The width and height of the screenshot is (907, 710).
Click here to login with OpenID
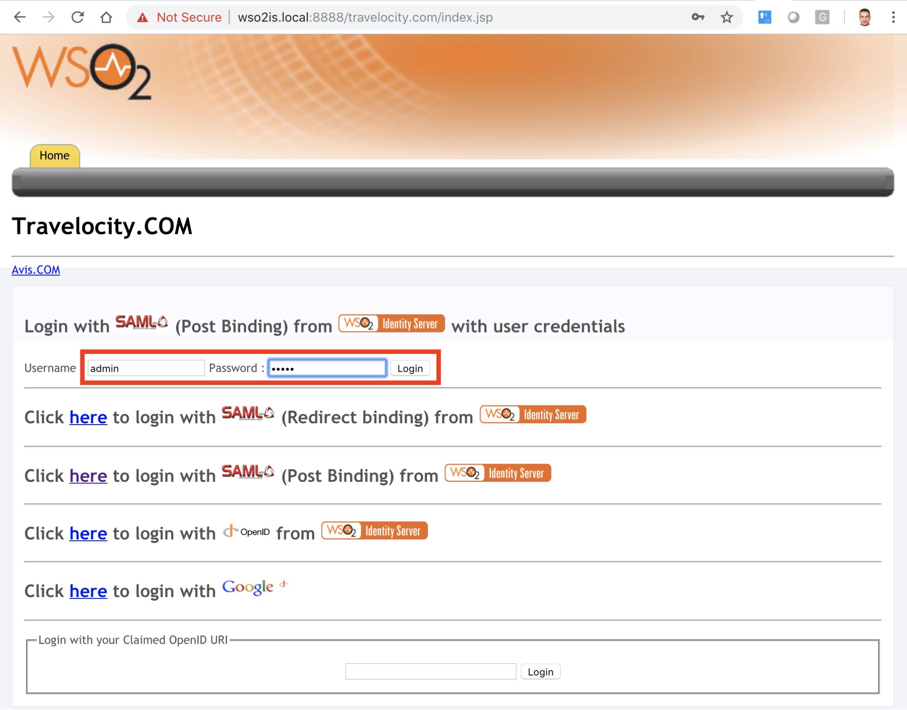coord(88,534)
